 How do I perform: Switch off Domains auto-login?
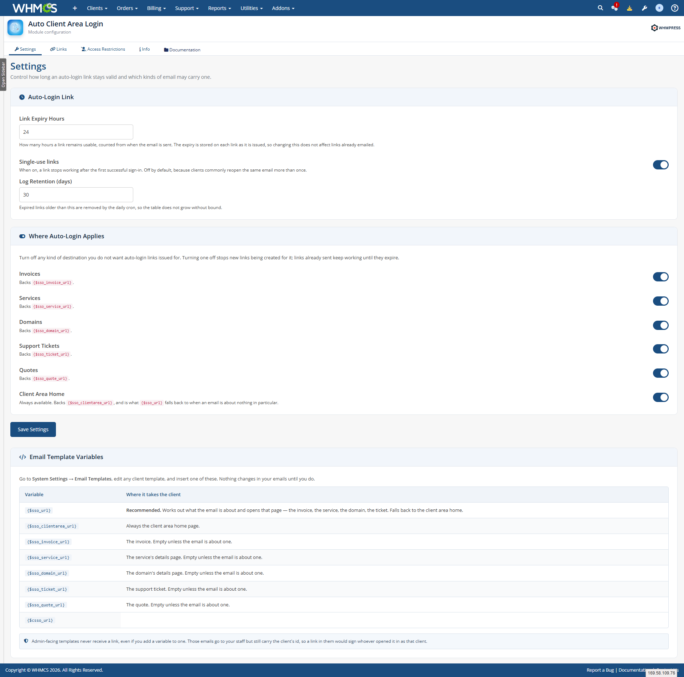[660, 325]
